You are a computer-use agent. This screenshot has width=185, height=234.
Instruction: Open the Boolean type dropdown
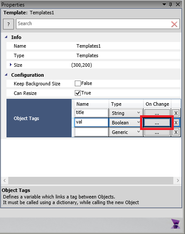[x=126, y=123]
